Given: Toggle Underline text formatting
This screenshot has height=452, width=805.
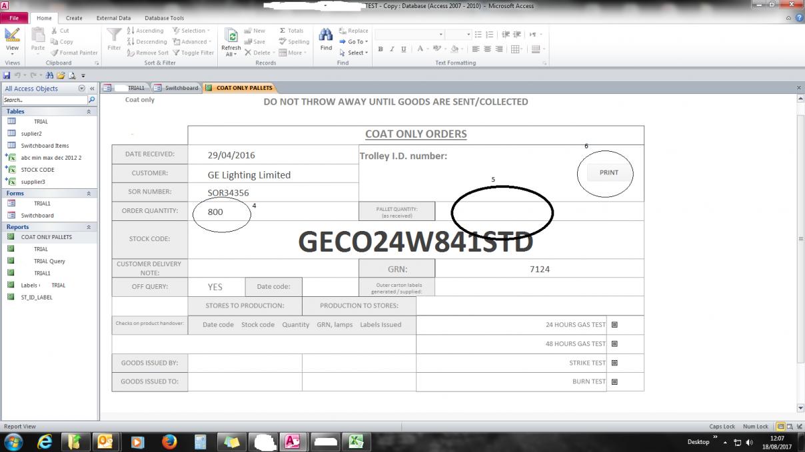Looking at the screenshot, I should (x=403, y=49).
